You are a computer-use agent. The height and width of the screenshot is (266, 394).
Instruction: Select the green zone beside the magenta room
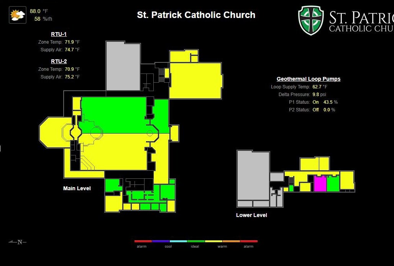click(333, 184)
